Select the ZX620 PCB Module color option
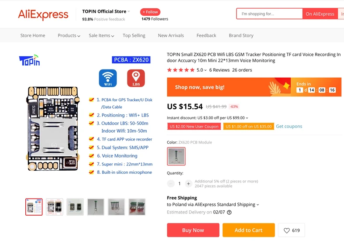The image size is (344, 244). pyautogui.click(x=176, y=156)
